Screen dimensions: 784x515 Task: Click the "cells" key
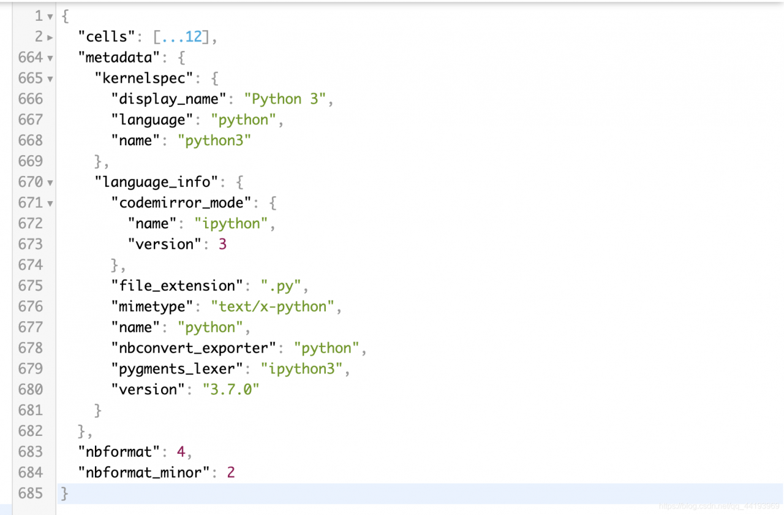[x=107, y=37]
